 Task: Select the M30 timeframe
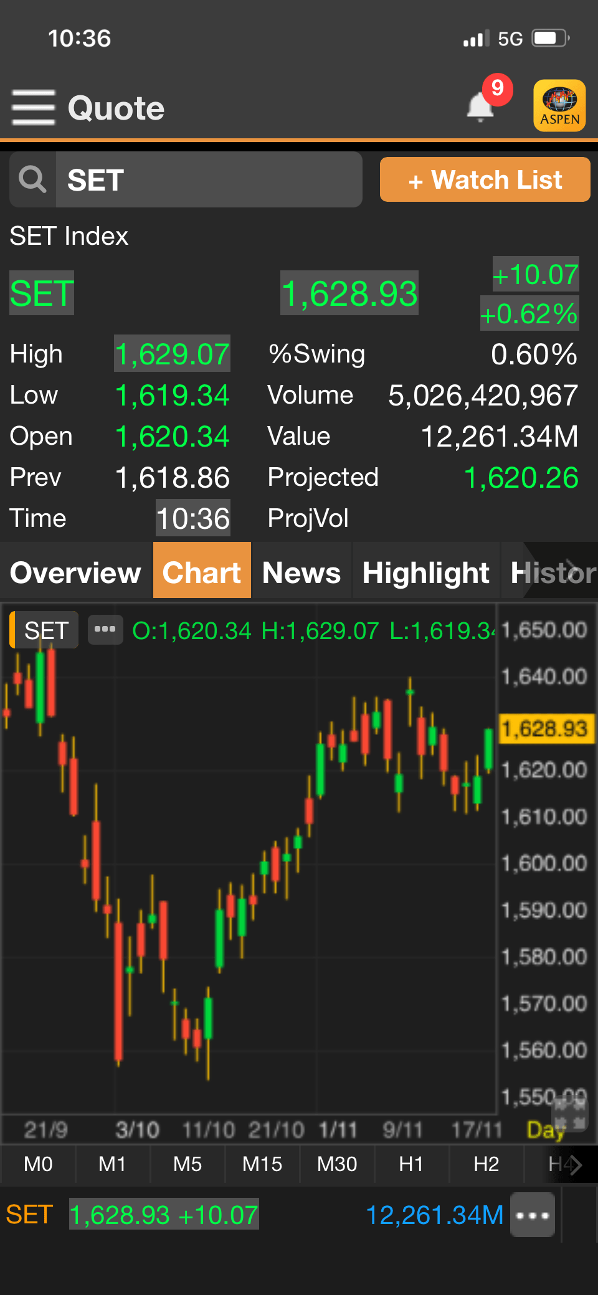[337, 1164]
